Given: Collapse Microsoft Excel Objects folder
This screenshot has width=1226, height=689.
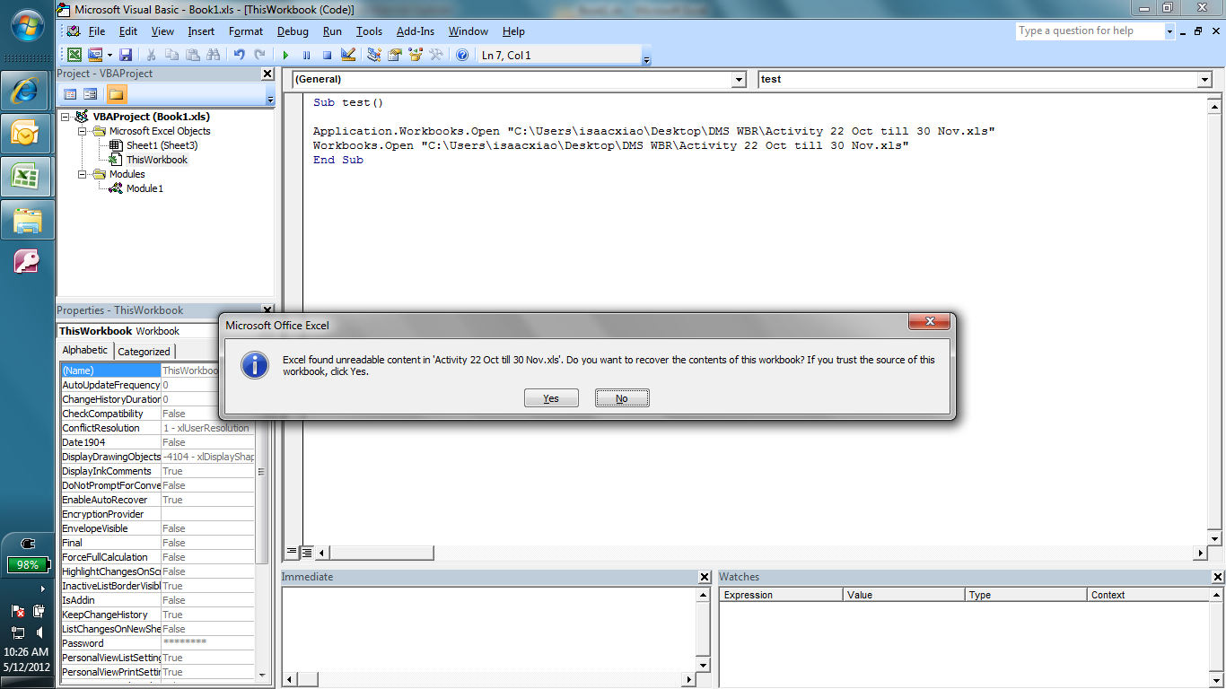Looking at the screenshot, I should pos(82,131).
